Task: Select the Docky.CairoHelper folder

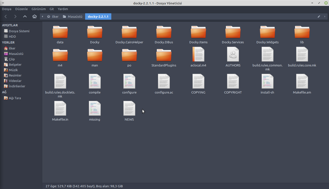Action: tap(129, 32)
